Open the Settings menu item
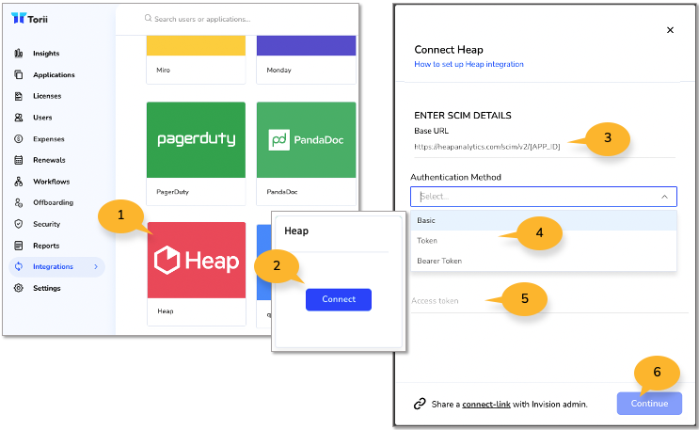Screen dimensions: 699x430 tap(47, 288)
